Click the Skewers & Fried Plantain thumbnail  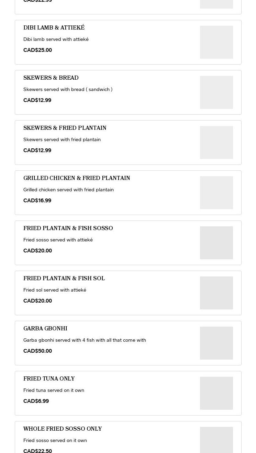coord(216,143)
